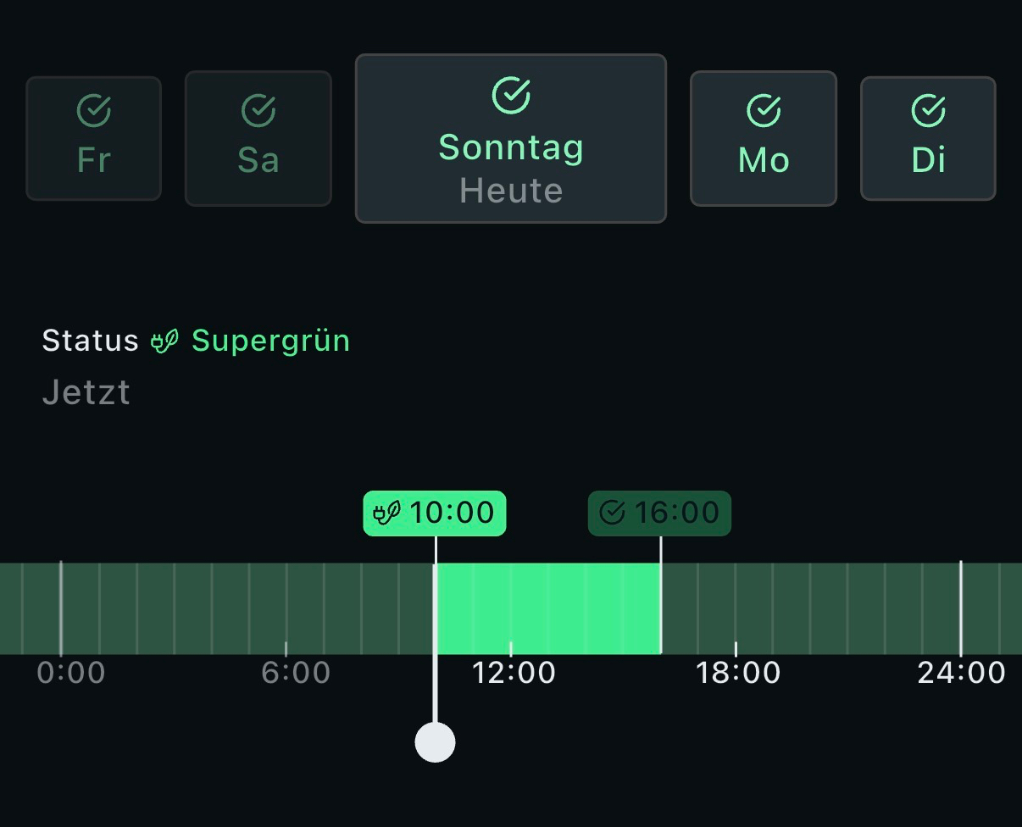Click the checkmark icon above Sa
The image size is (1022, 827).
click(x=258, y=110)
